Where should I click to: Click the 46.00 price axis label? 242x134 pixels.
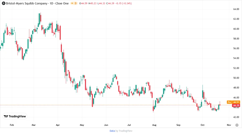click(x=236, y=98)
